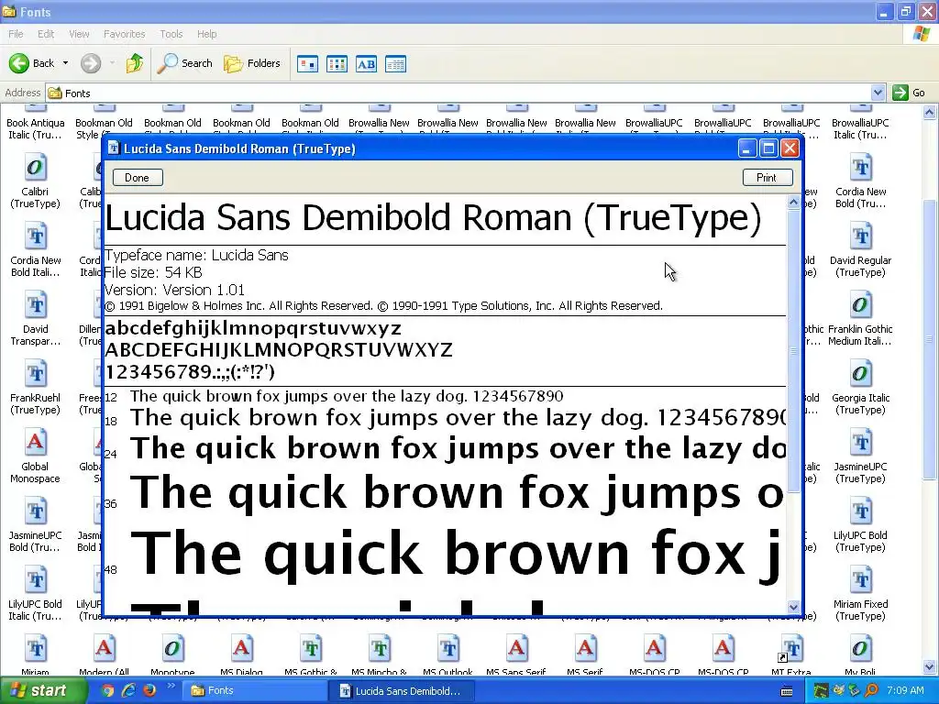Open the Windows Start menu
The image size is (939, 704).
42,691
